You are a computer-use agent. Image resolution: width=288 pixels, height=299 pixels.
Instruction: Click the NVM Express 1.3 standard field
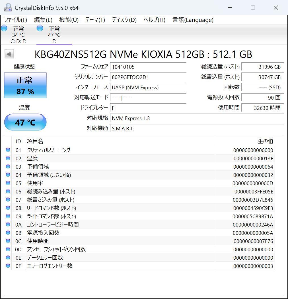tap(197, 118)
